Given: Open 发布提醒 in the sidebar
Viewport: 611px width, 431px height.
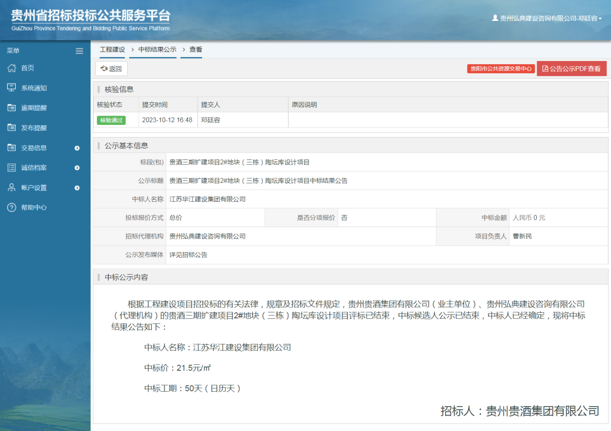Looking at the screenshot, I should [x=34, y=128].
